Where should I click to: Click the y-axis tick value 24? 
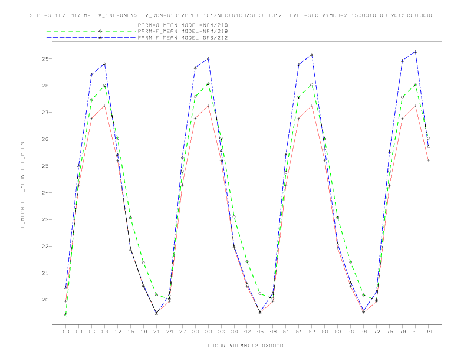(x=45, y=193)
